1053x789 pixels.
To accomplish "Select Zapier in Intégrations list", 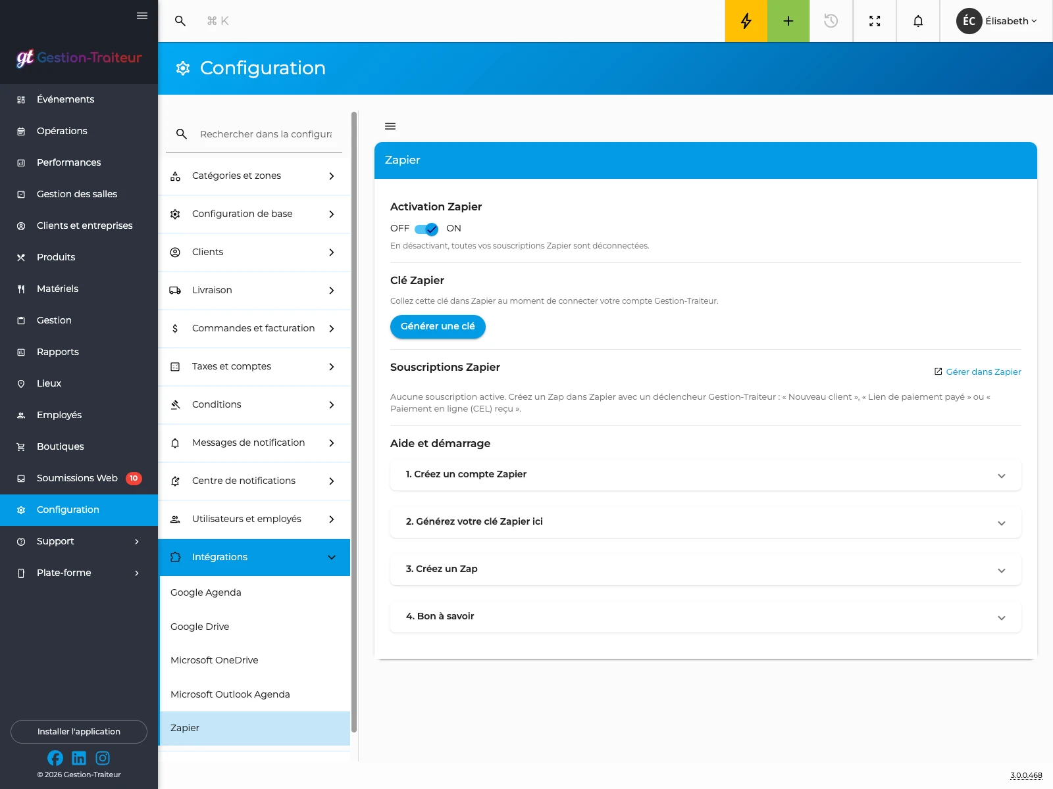I will click(255, 728).
